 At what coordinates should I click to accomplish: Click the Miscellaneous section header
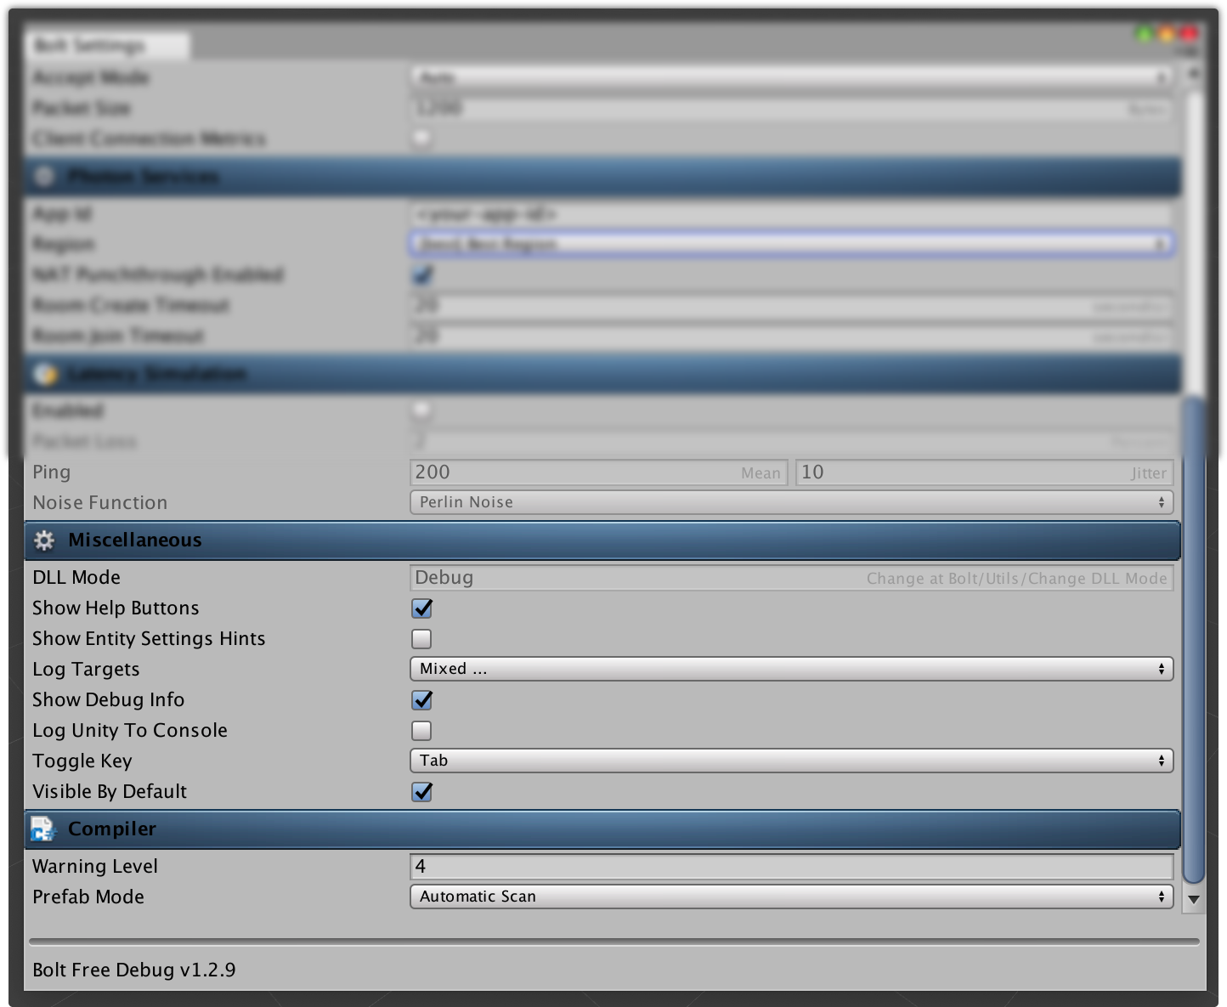(x=602, y=540)
